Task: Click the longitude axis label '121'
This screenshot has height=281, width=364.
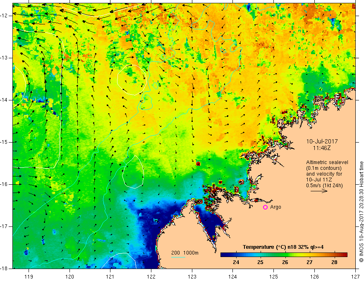Action: [110, 276]
